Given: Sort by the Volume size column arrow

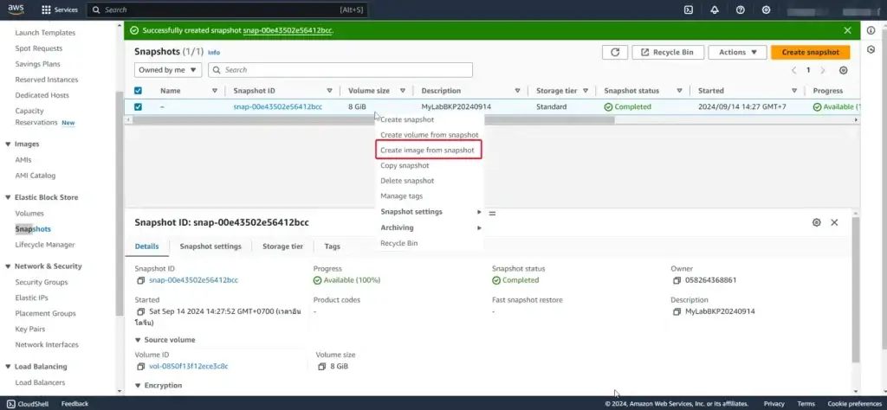Looking at the screenshot, I should [403, 91].
